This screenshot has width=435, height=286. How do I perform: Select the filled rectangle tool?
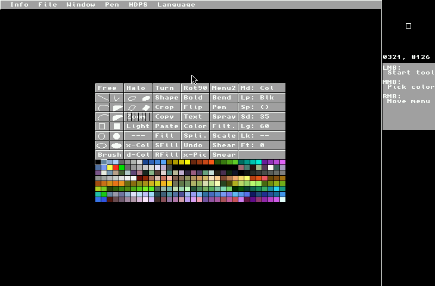pyautogui.click(x=117, y=126)
